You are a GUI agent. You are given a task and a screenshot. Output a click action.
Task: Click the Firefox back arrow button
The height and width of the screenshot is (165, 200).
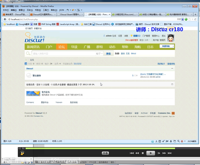[x=5, y=19]
